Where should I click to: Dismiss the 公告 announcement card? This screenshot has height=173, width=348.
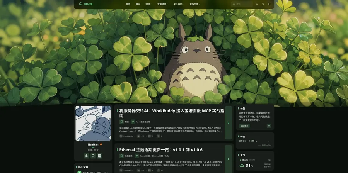pyautogui.click(x=269, y=126)
